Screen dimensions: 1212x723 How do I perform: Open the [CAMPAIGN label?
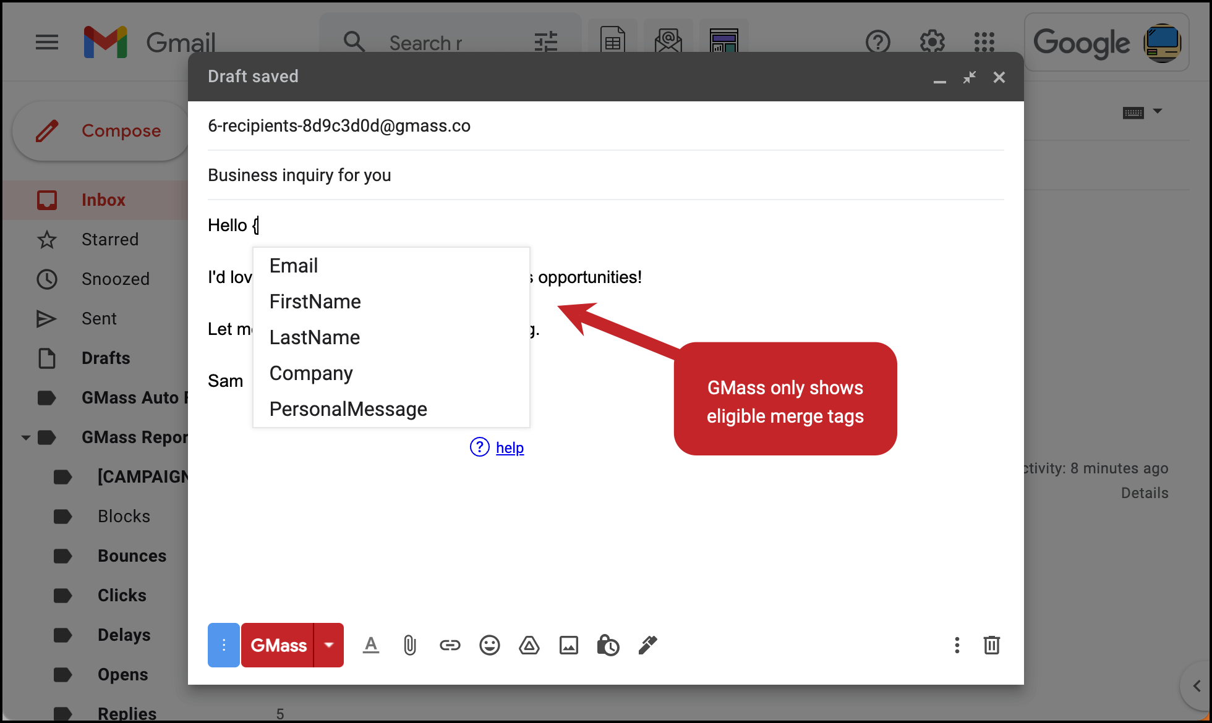(96, 477)
